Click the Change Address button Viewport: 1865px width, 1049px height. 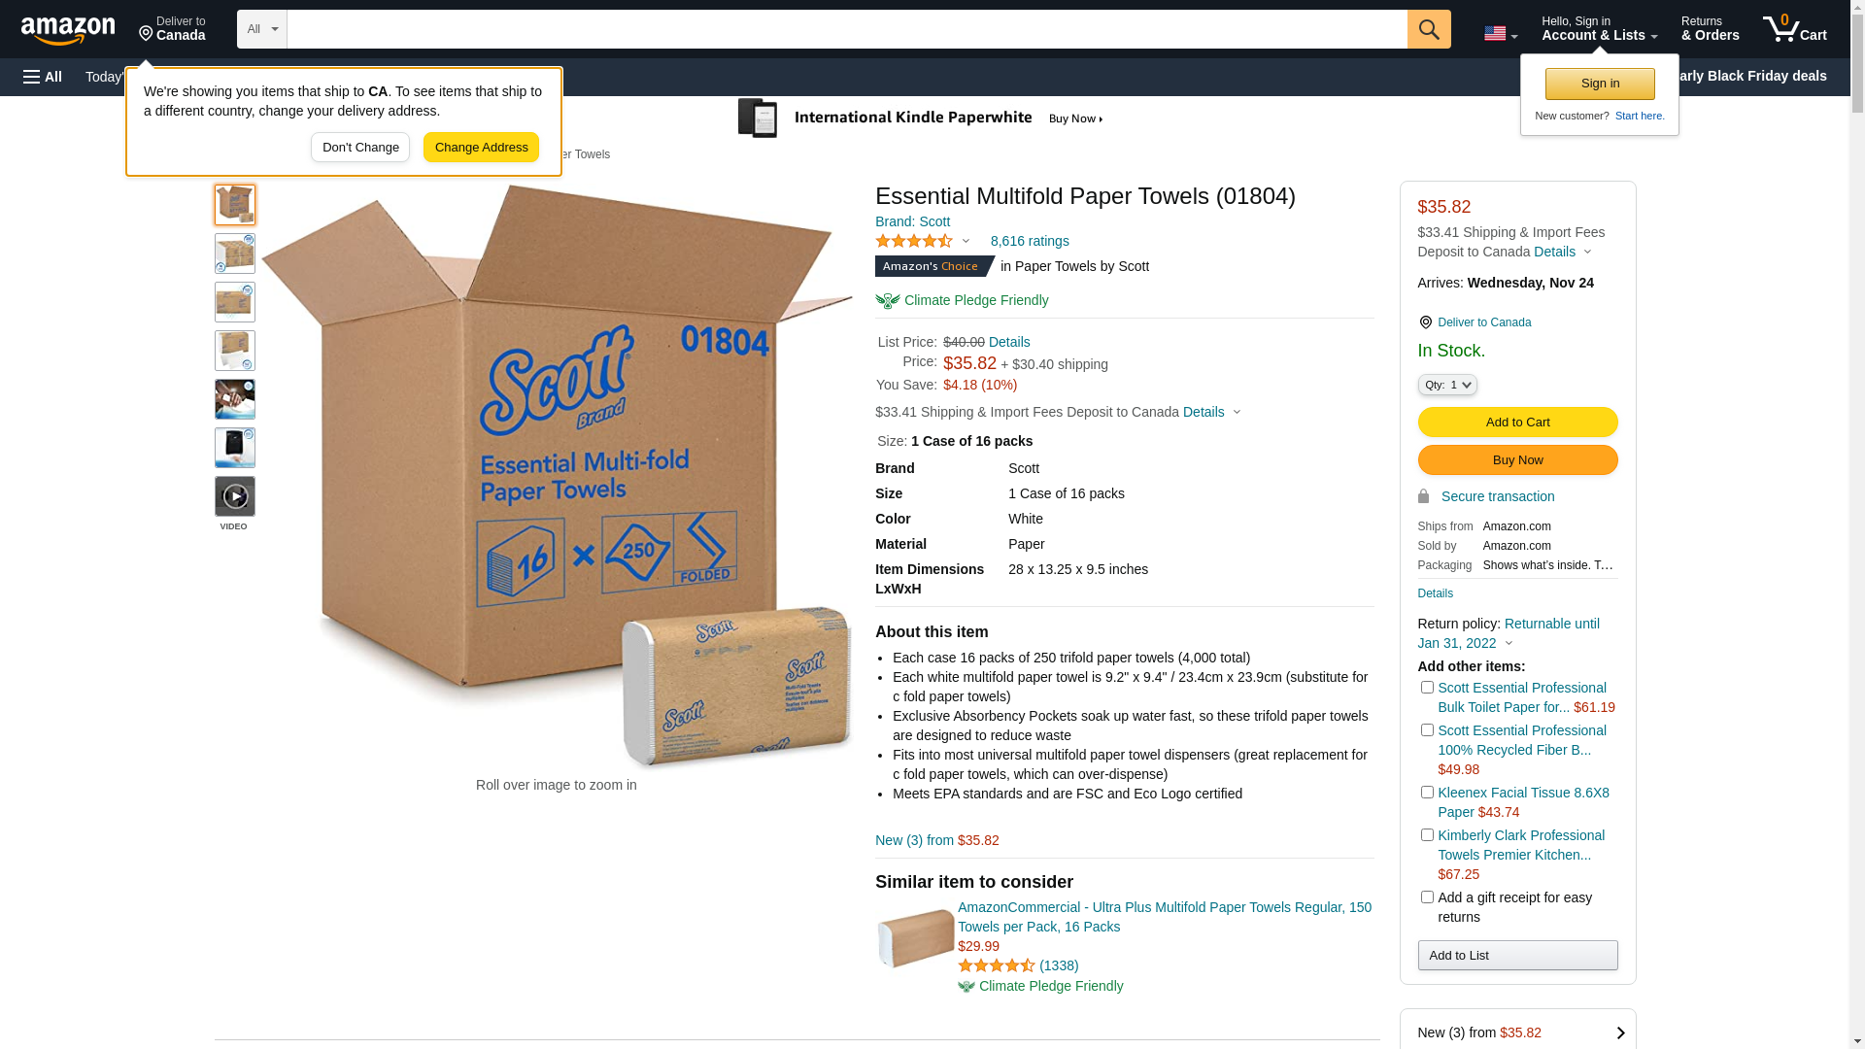tap(481, 148)
